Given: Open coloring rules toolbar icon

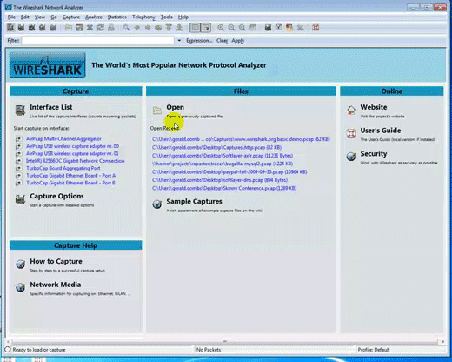Looking at the screenshot, I should pyautogui.click(x=289, y=28).
